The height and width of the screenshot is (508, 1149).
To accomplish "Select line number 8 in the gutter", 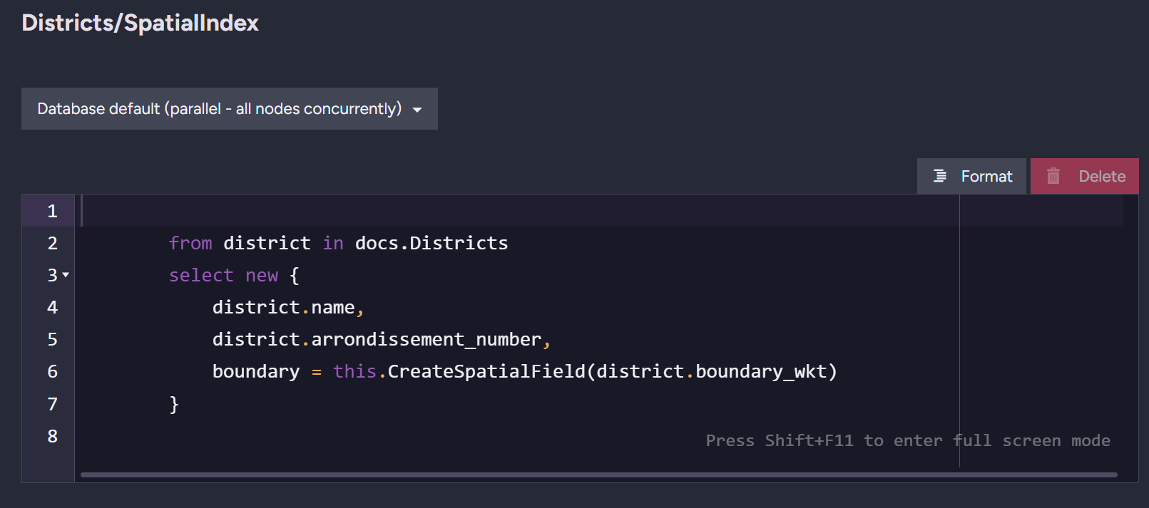I will click(52, 436).
